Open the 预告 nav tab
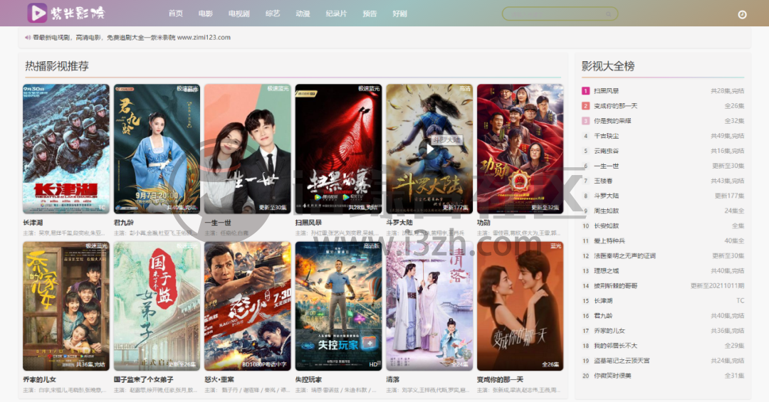Viewport: 769px width, 402px height. 370,14
